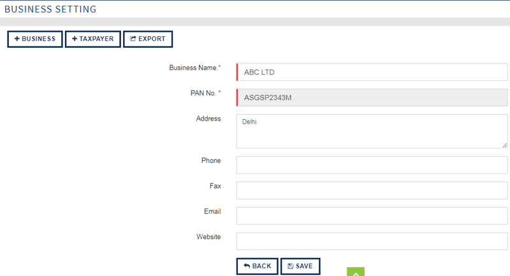The width and height of the screenshot is (510, 276).
Task: Click the Email label
Action: [x=212, y=212]
